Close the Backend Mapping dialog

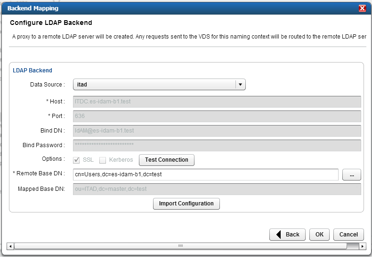pos(362,8)
